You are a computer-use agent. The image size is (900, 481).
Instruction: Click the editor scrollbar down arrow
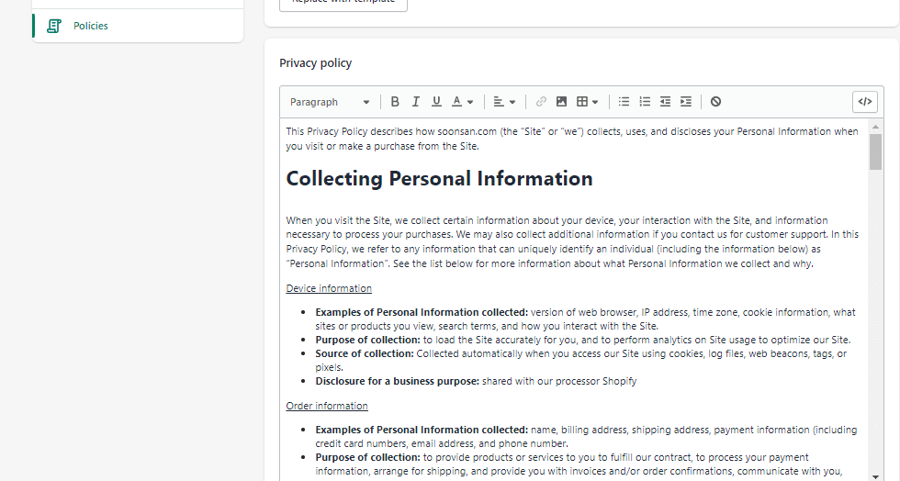click(x=875, y=475)
